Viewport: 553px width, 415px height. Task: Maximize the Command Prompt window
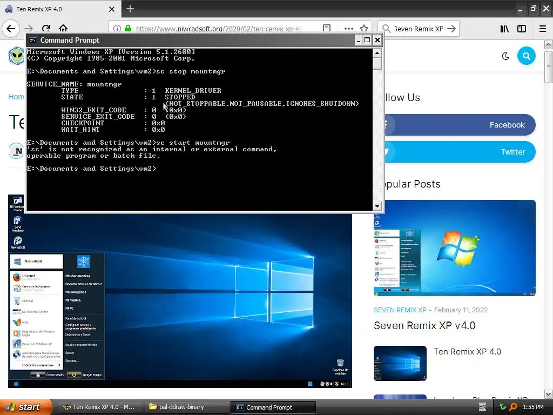click(x=367, y=40)
